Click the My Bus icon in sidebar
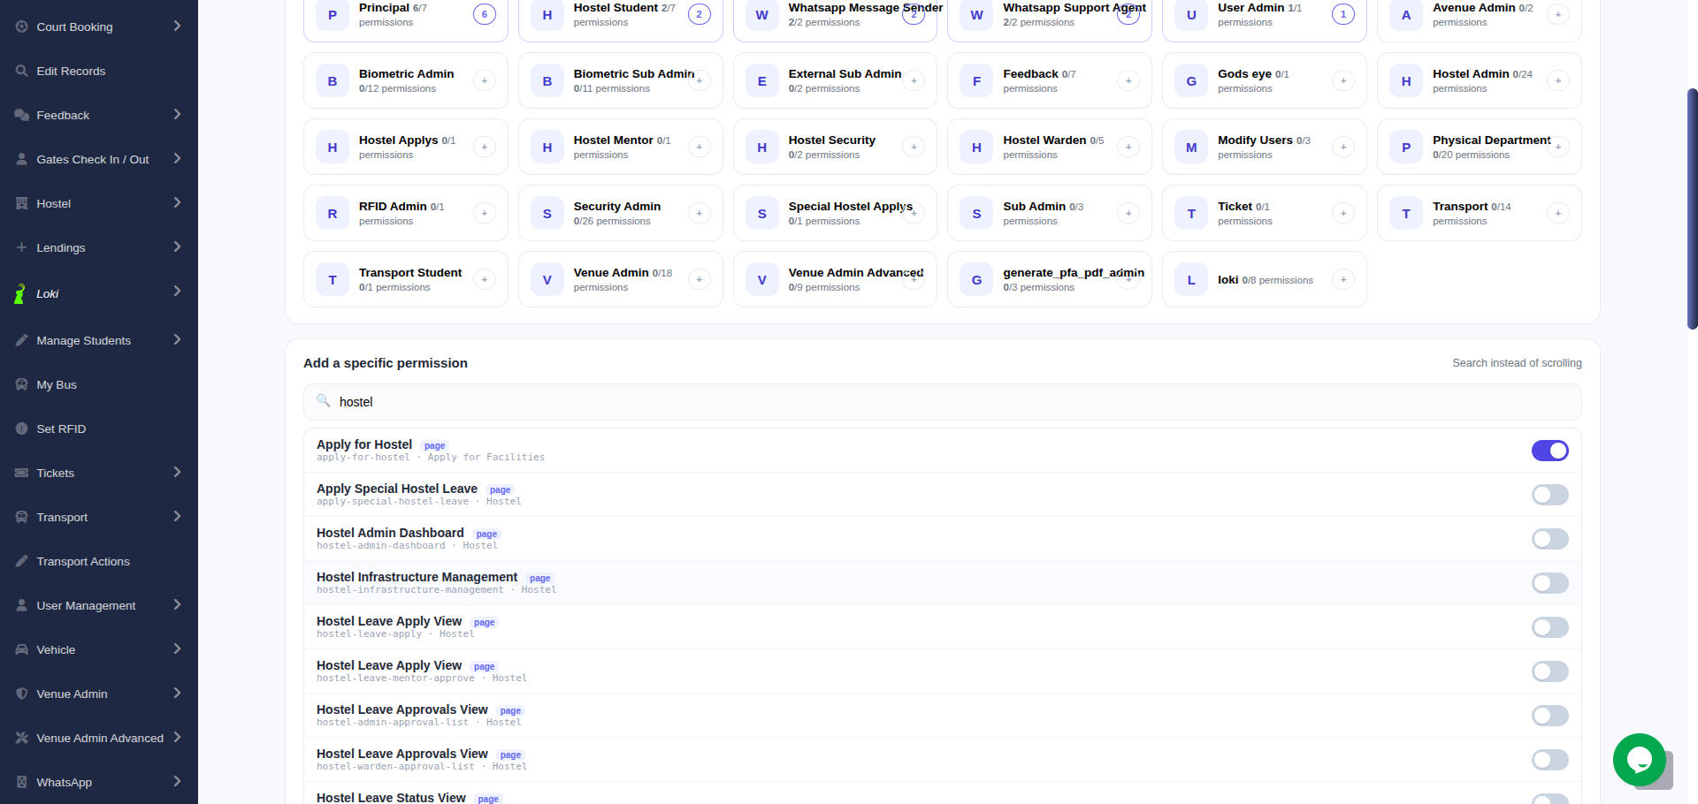 coord(22,384)
